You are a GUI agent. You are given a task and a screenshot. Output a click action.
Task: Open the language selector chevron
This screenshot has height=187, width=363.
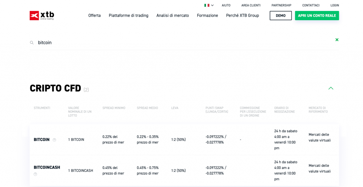212,5
